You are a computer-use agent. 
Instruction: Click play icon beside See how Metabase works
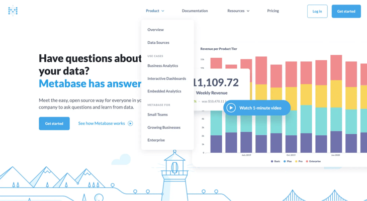click(130, 123)
